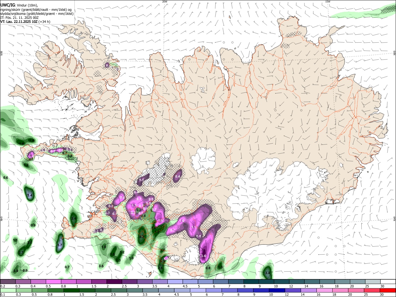Click the deep navy blue swatch after 10 in lower legend

[277, 291]
